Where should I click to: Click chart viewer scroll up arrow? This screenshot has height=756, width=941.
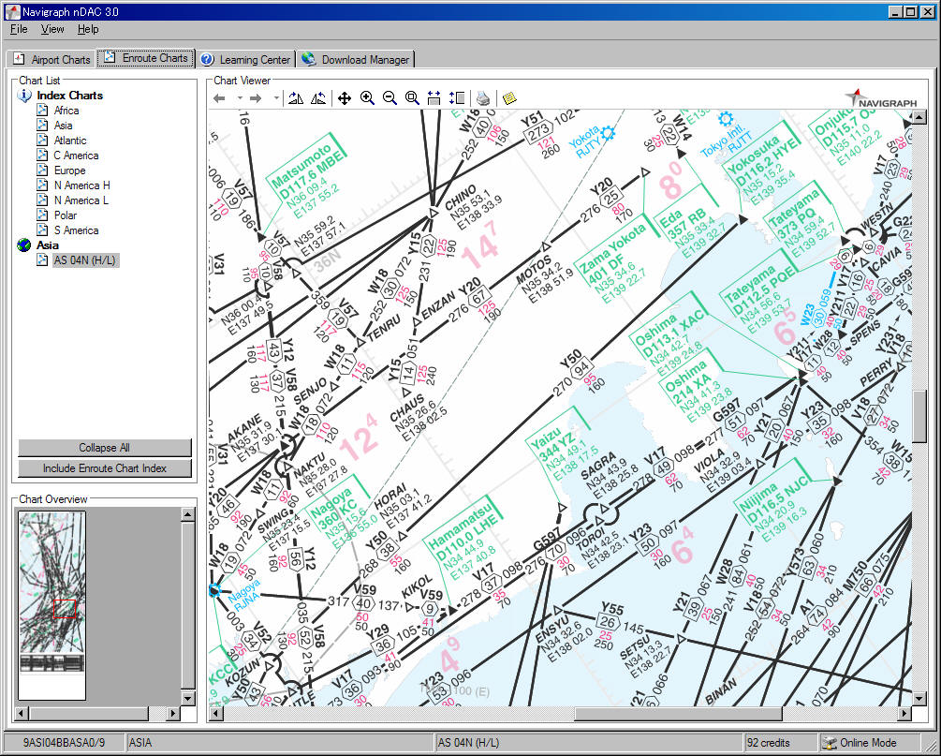[x=919, y=117]
